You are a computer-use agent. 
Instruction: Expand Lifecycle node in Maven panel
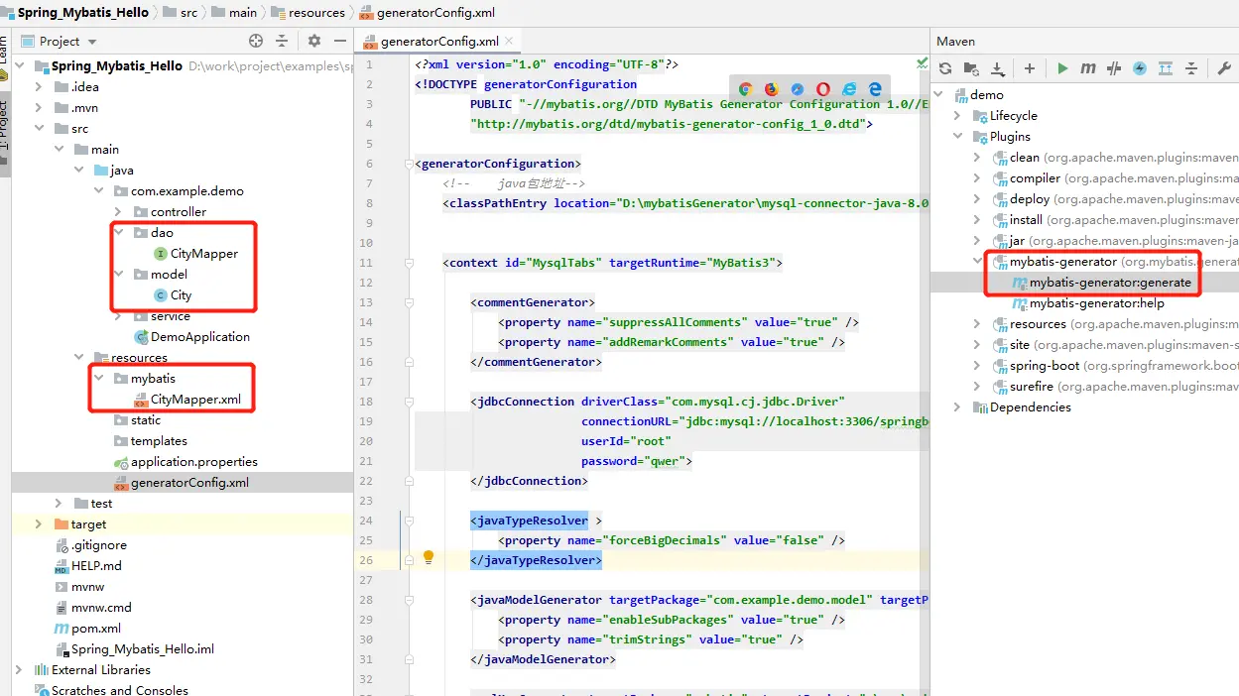(x=958, y=115)
